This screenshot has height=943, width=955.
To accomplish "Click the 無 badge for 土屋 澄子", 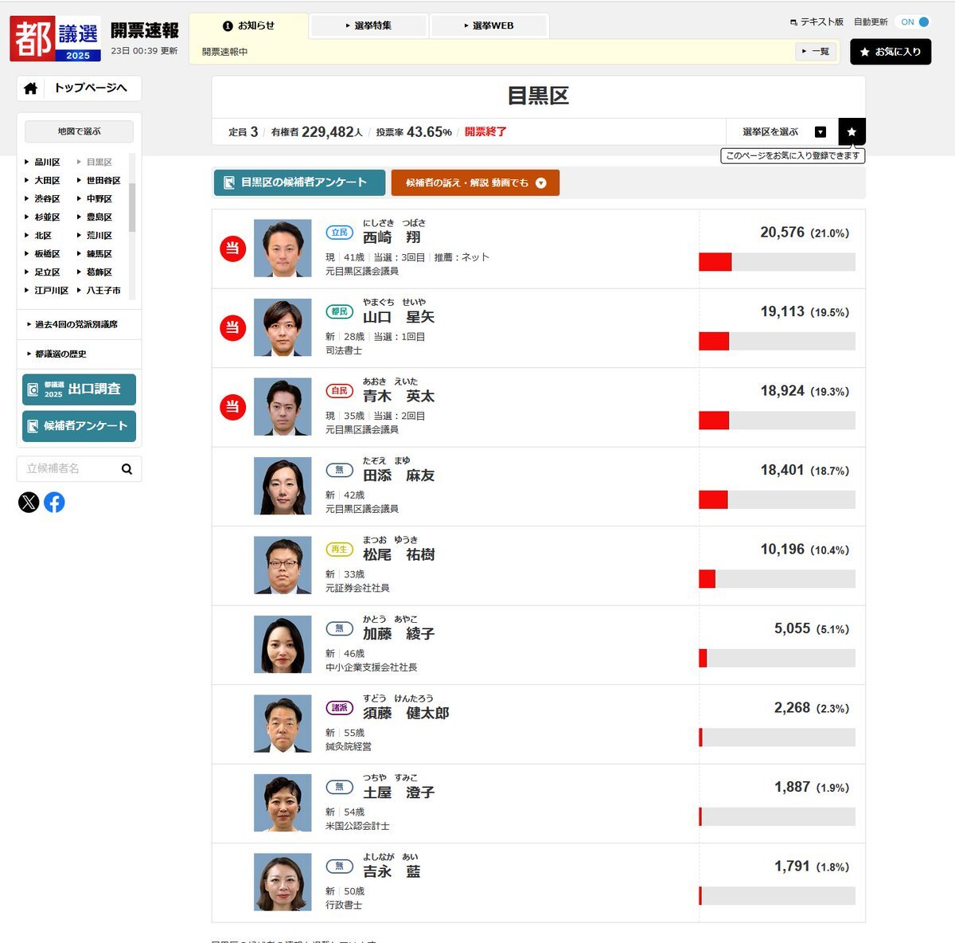I will point(340,787).
